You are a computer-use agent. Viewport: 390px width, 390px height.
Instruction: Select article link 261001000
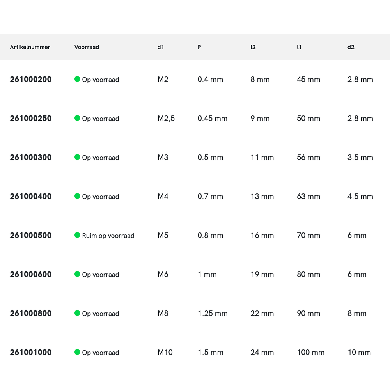(30, 352)
